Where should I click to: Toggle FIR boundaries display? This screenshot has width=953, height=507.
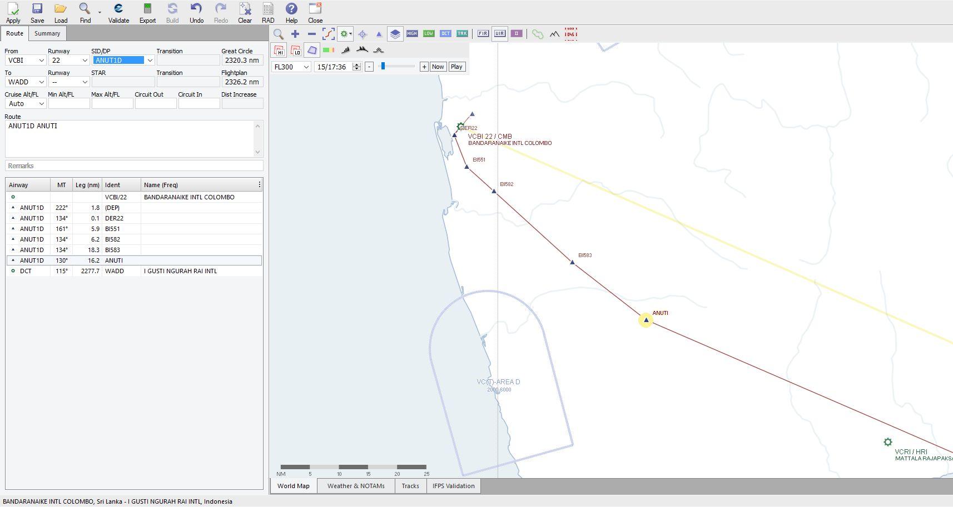pos(483,34)
